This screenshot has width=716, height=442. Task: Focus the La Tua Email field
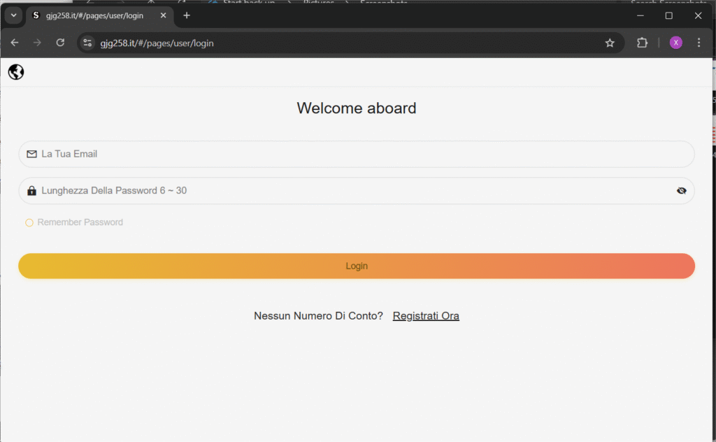[350, 154]
